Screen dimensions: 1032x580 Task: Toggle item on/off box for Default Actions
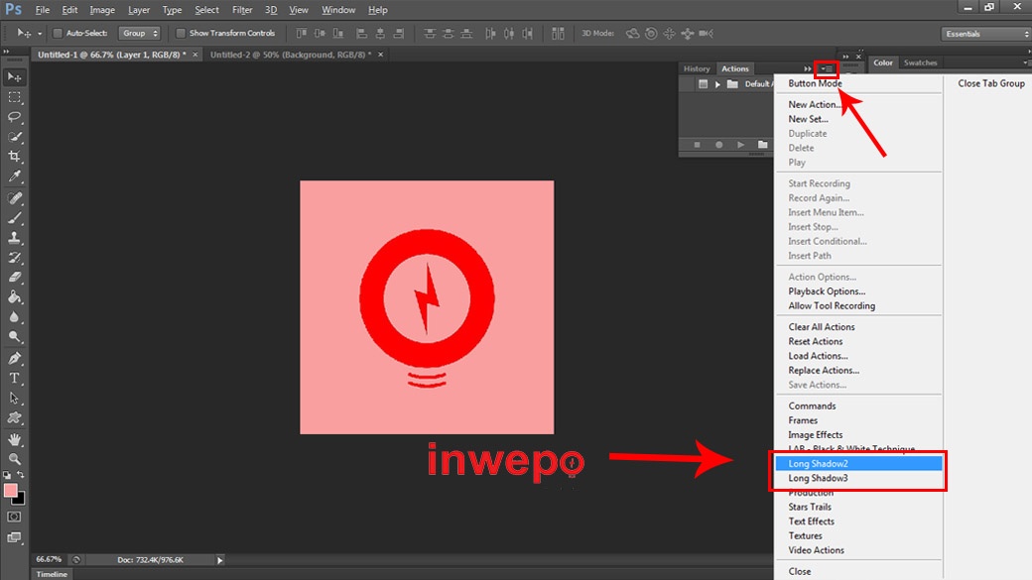pos(703,84)
